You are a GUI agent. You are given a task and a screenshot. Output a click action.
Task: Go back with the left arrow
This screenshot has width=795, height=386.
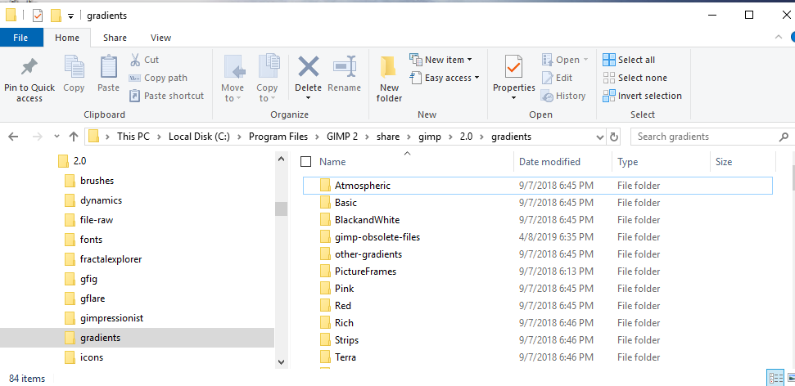point(14,137)
